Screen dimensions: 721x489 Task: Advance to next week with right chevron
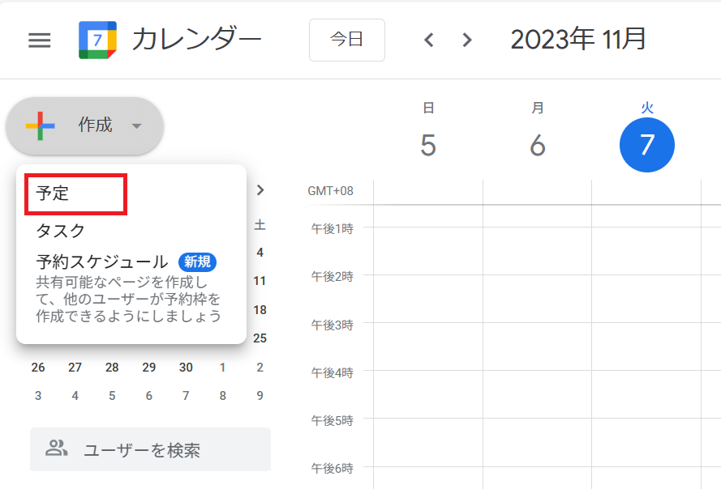click(466, 40)
